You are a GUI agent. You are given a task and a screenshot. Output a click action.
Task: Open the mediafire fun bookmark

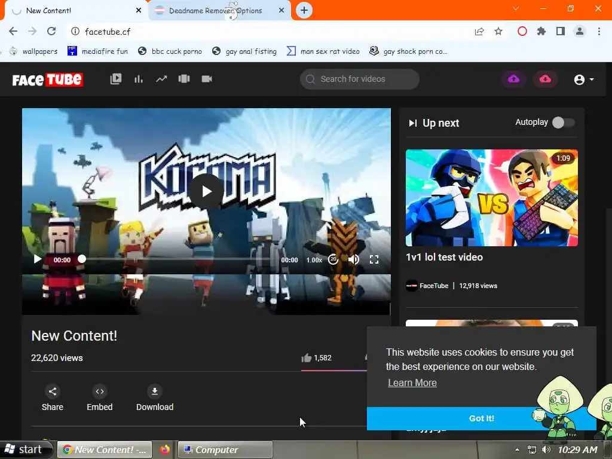click(x=97, y=51)
